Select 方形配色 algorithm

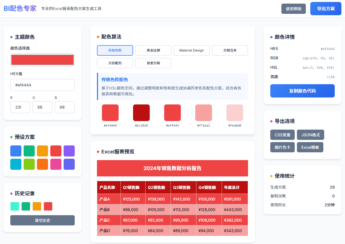pos(115,63)
